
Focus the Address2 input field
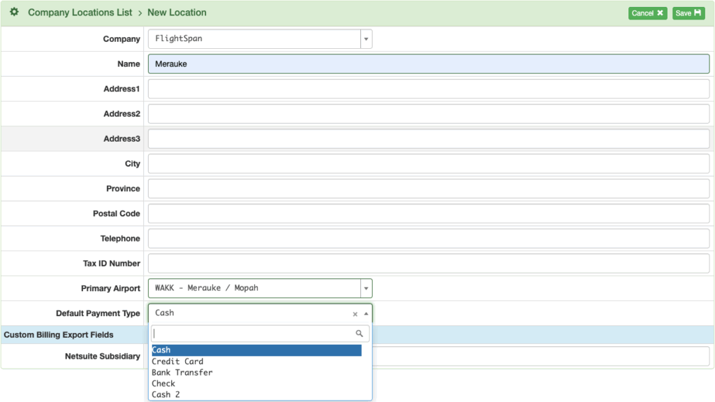tap(429, 114)
